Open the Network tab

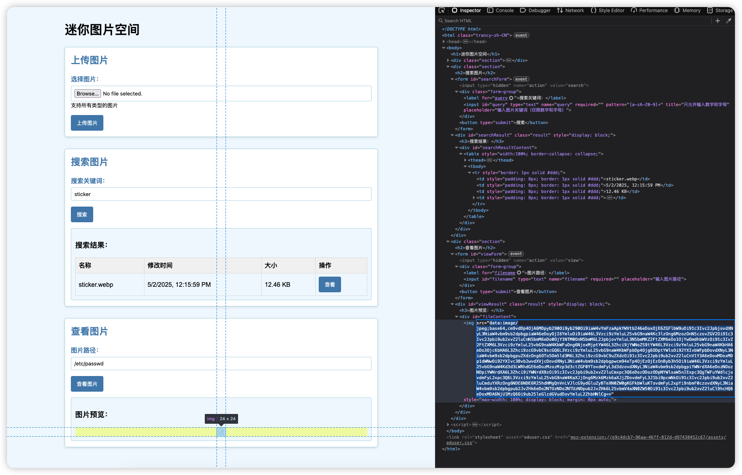coord(570,11)
